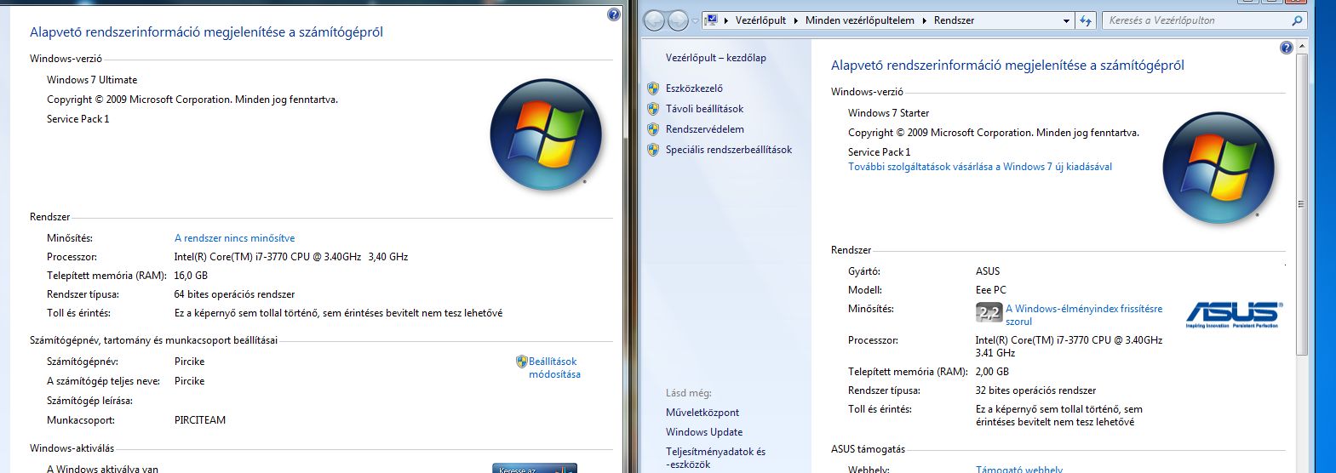The height and width of the screenshot is (473, 1336).
Task: Click the ASUS támogatás section heading
Action: (868, 449)
